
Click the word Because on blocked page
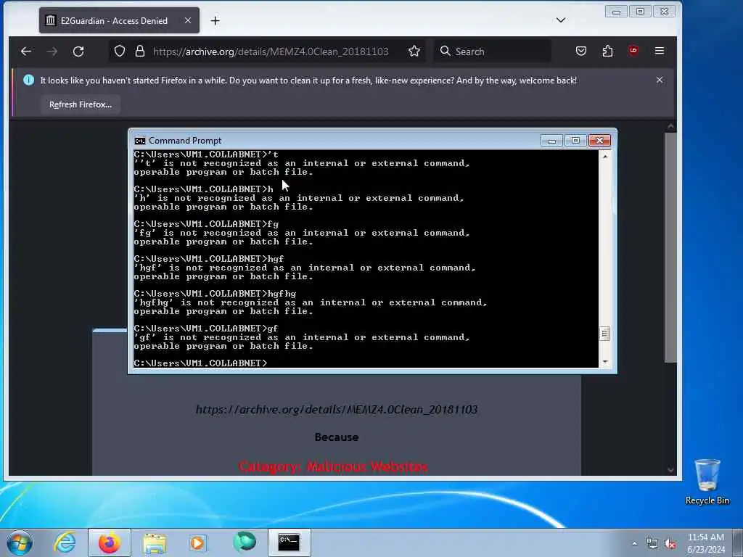(337, 437)
